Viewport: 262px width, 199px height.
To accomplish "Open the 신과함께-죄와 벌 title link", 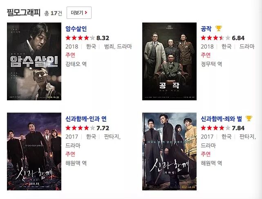I will (x=222, y=119).
